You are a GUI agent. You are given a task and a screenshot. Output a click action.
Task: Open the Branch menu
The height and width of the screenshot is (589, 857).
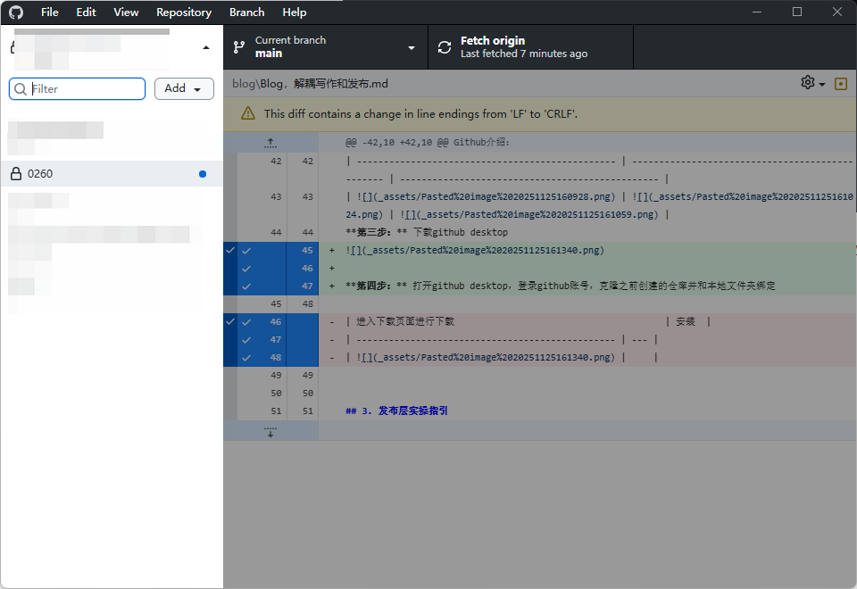pos(246,12)
